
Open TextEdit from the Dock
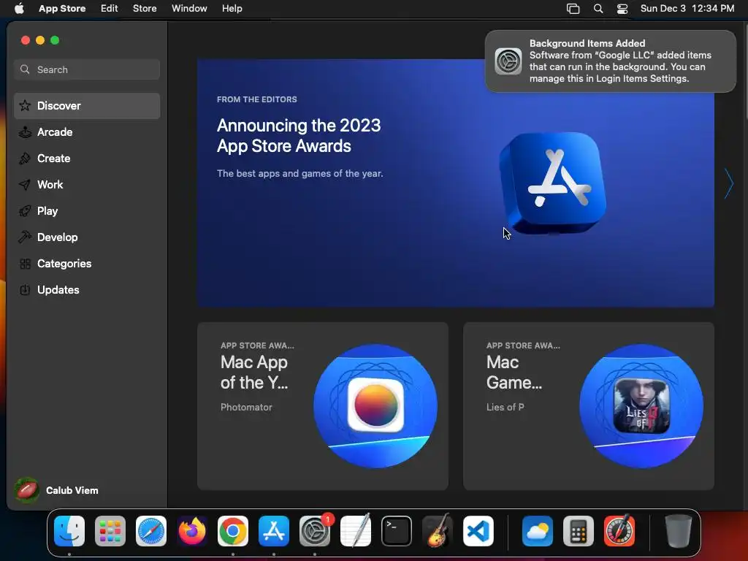[x=356, y=531]
